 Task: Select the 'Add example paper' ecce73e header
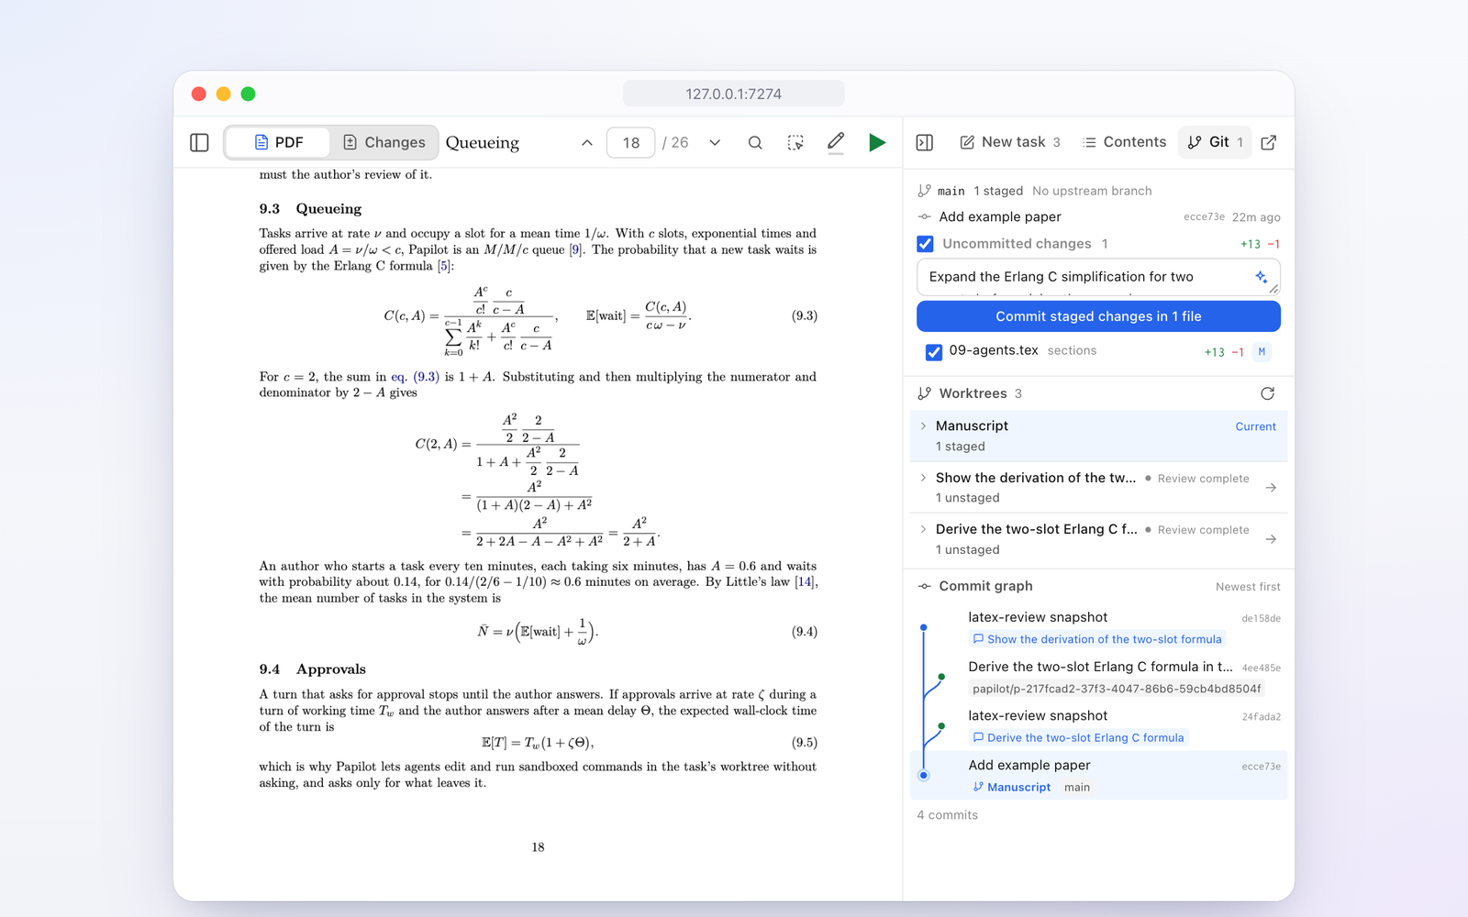1098,217
